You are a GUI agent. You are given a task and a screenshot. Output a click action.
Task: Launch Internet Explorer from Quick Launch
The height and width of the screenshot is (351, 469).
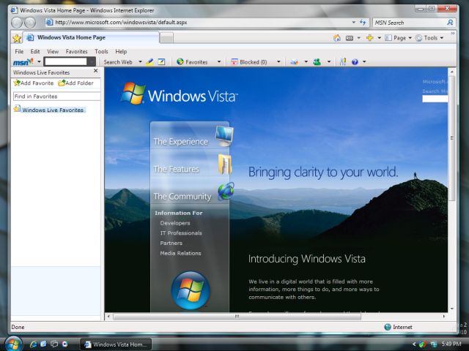point(33,344)
